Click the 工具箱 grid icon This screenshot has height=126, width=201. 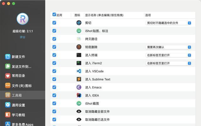tap(8, 95)
